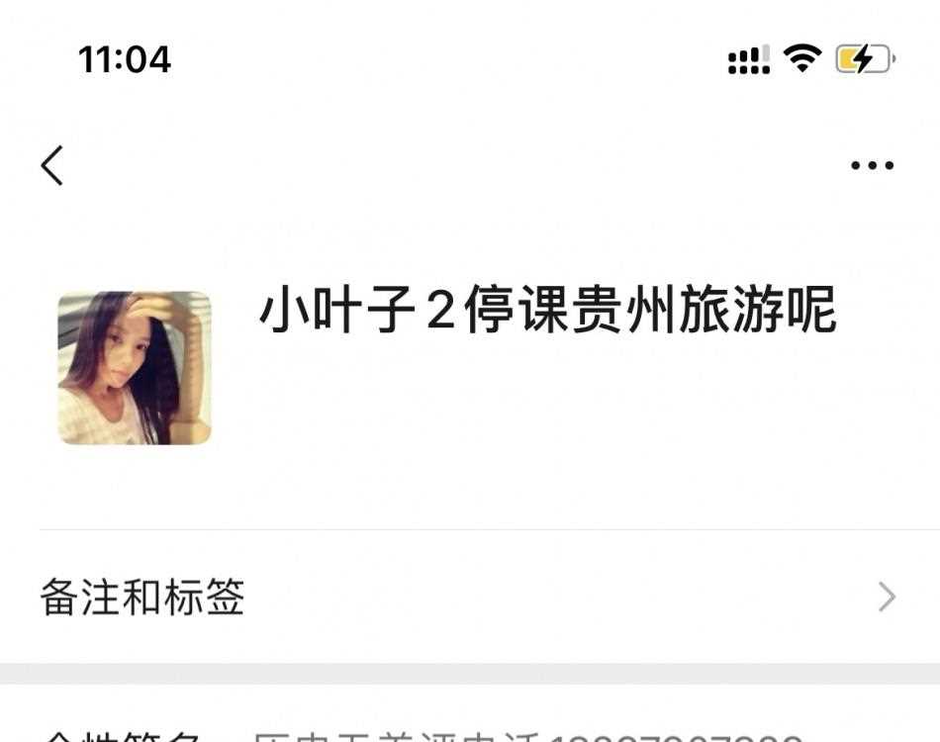View the contact's profile photo
Screen dimensions: 940x742
pos(135,368)
